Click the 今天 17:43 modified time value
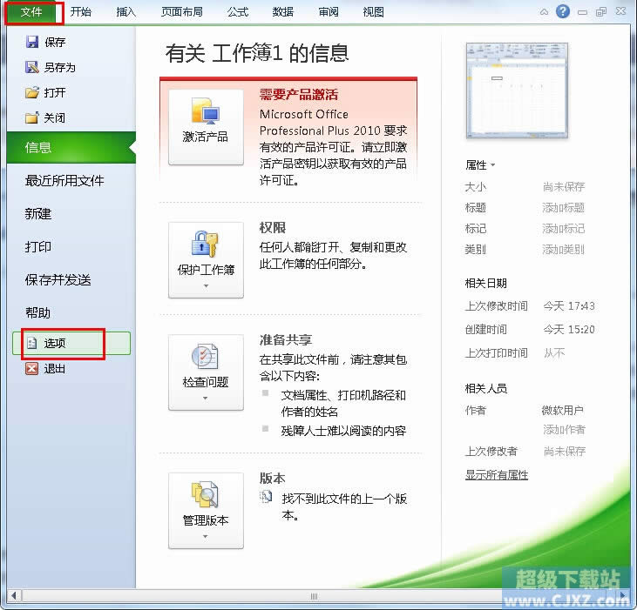Viewport: 637px width, 610px height. [569, 305]
